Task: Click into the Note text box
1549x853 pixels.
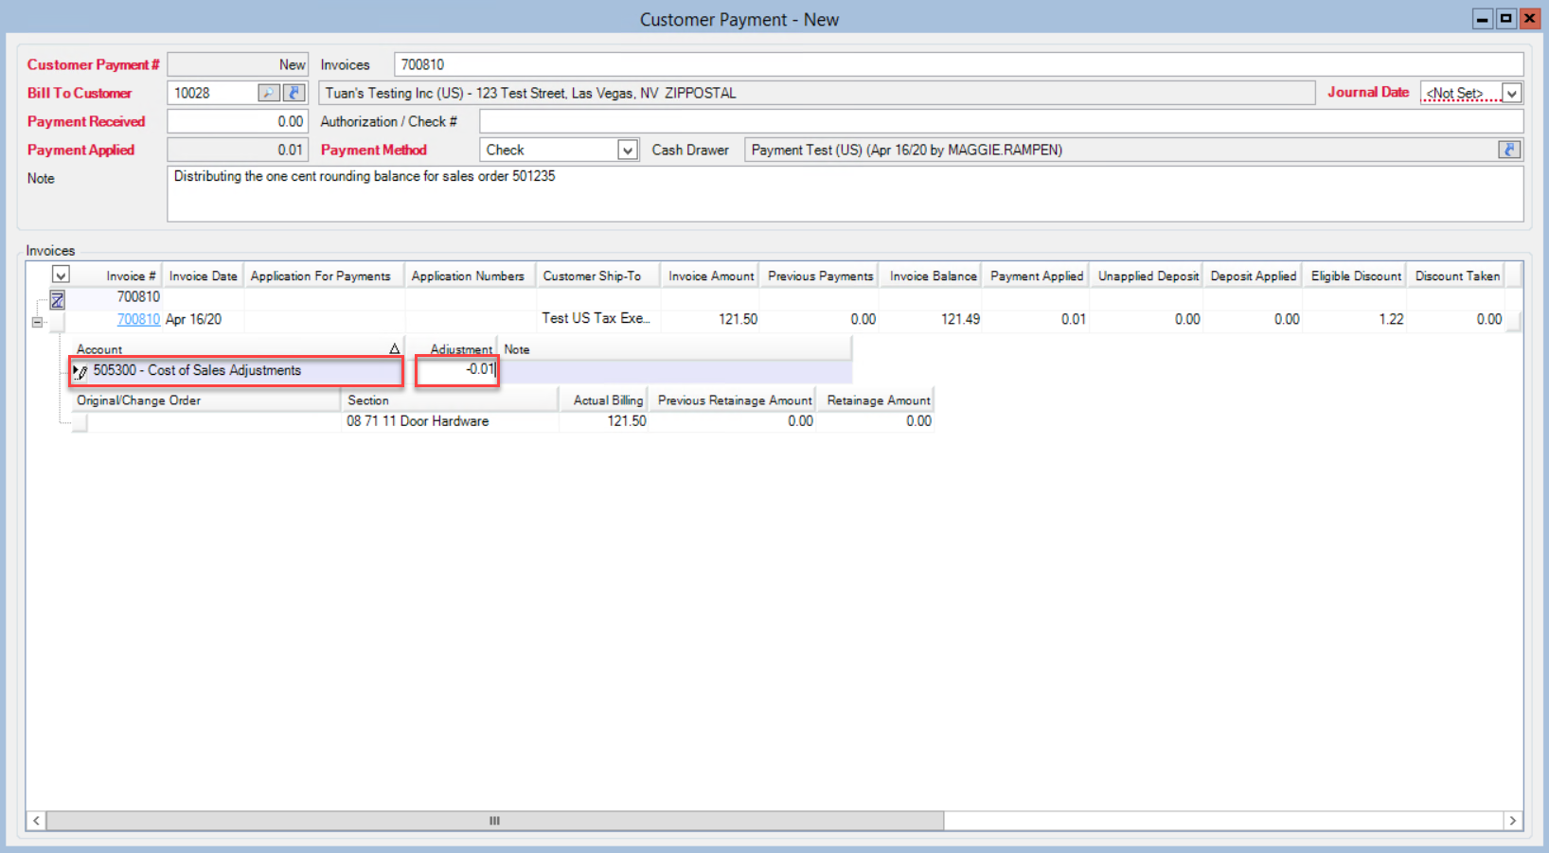Action: point(845,194)
